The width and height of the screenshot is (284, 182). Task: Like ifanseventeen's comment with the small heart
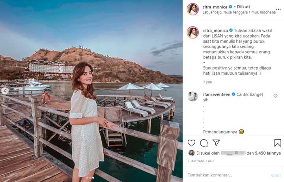pos(275,96)
